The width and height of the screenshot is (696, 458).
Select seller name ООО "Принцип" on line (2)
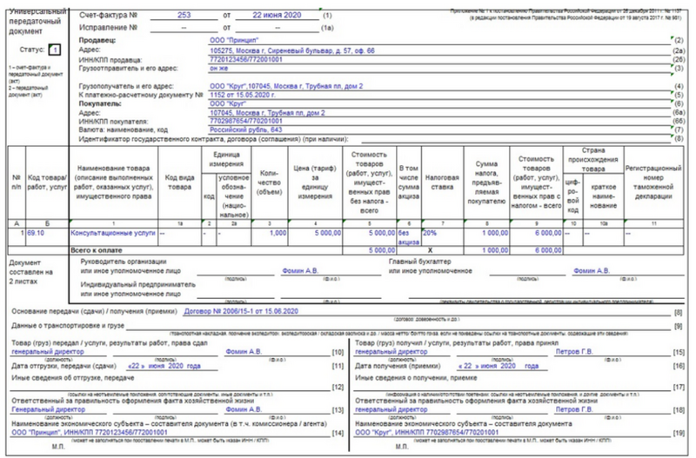(x=234, y=40)
